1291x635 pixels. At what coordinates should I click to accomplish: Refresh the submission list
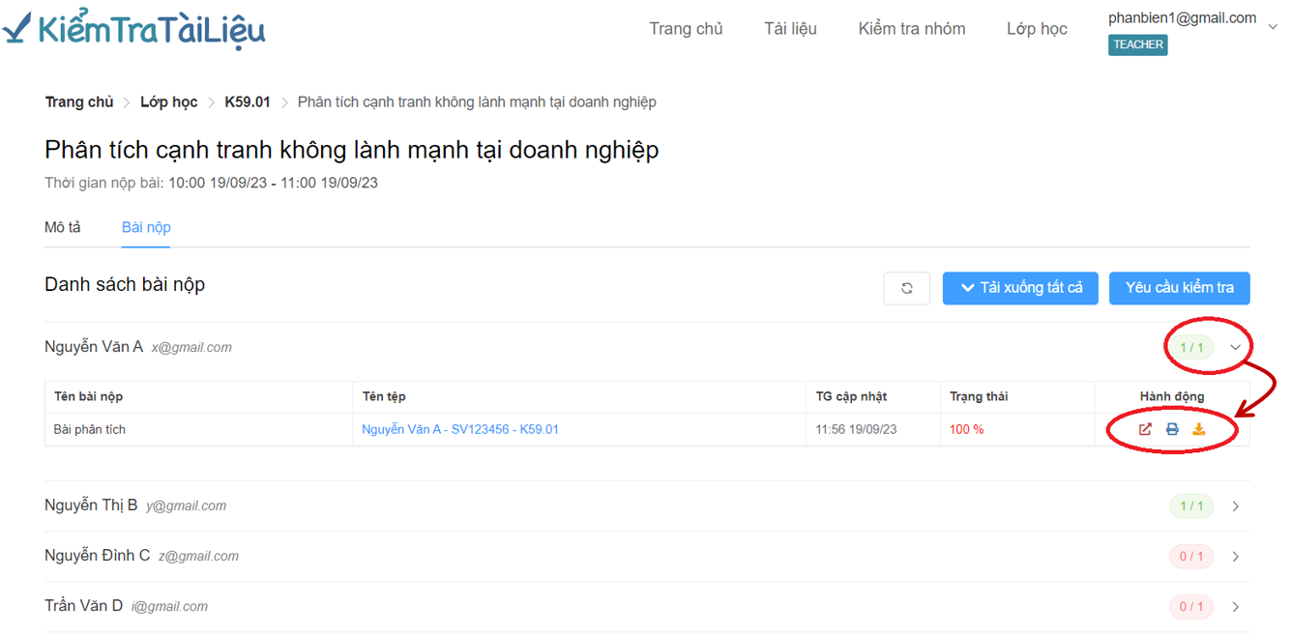click(907, 288)
